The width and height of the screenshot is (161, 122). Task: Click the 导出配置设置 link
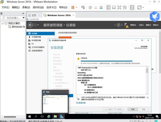[81, 103]
